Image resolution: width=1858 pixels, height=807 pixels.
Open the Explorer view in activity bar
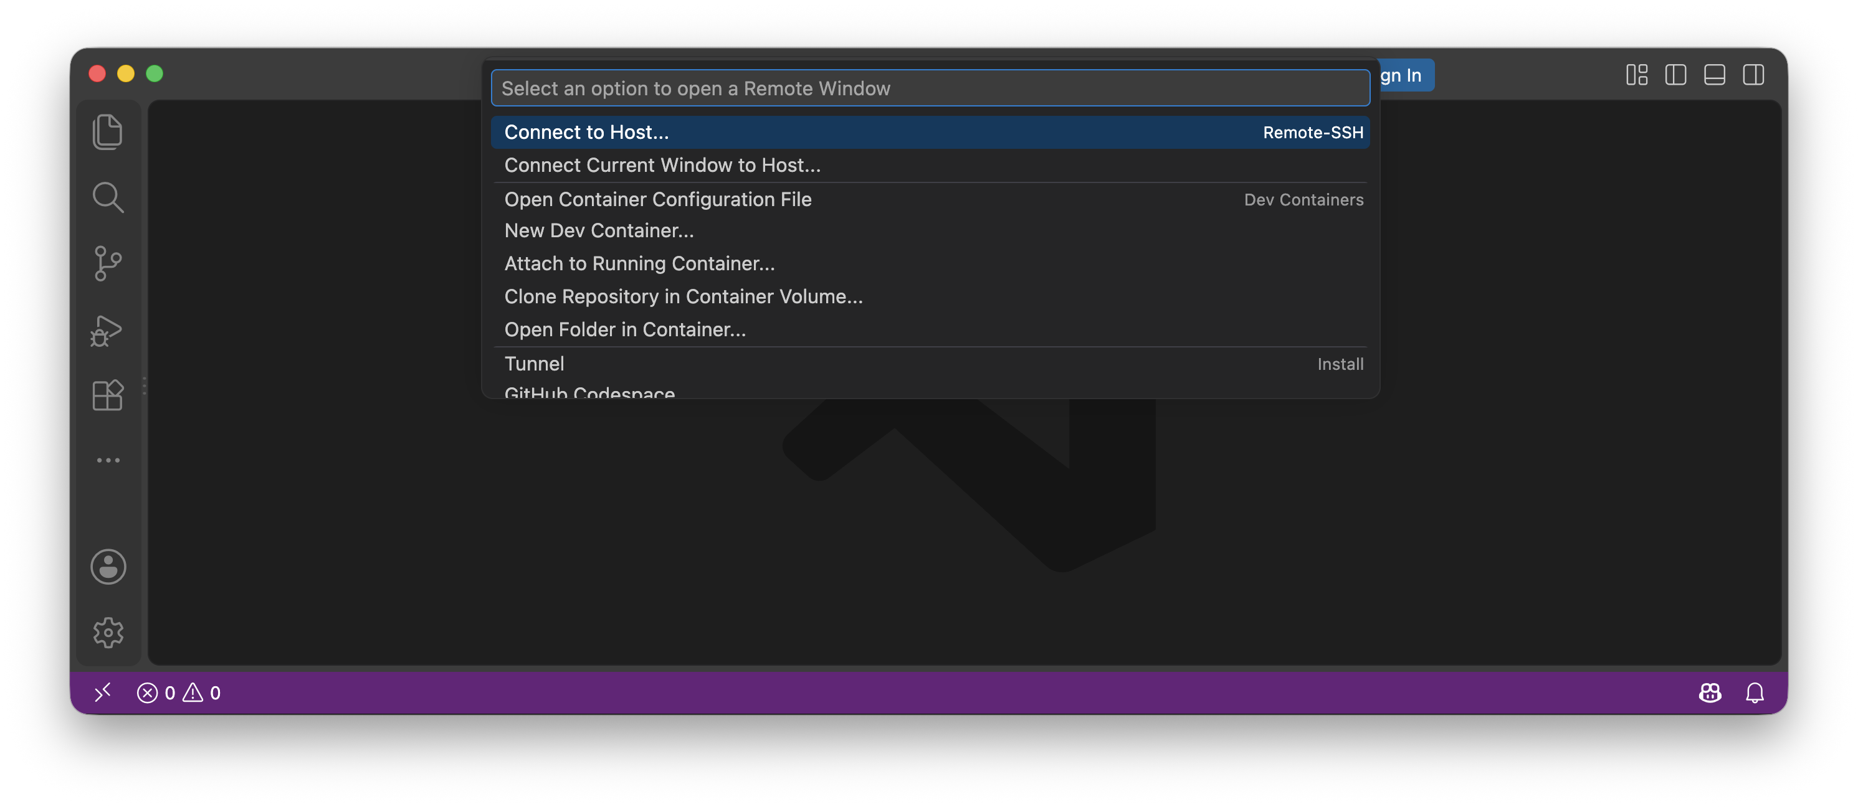click(108, 133)
